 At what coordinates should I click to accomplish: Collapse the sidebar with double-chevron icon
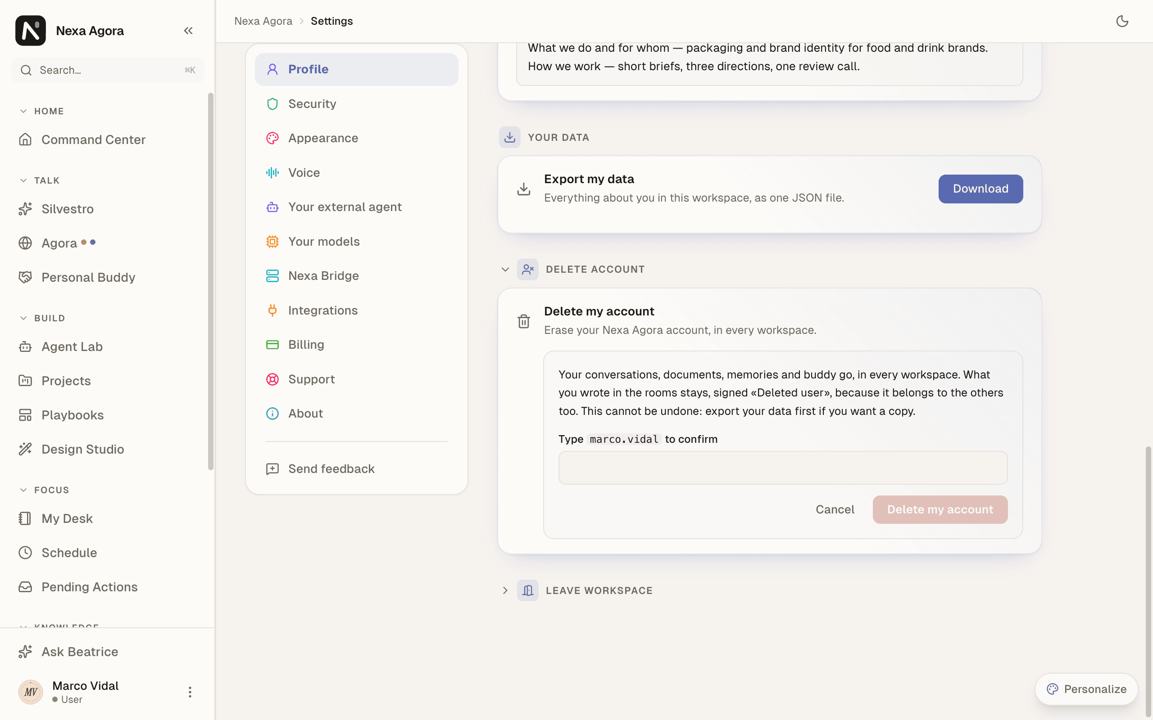click(188, 31)
